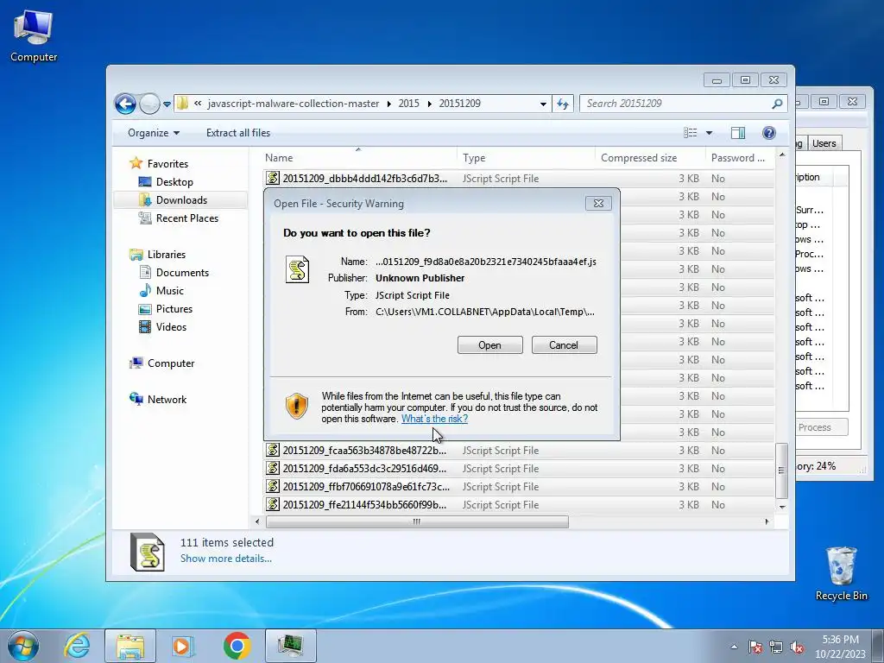Select Network in the navigation pane

pos(167,400)
